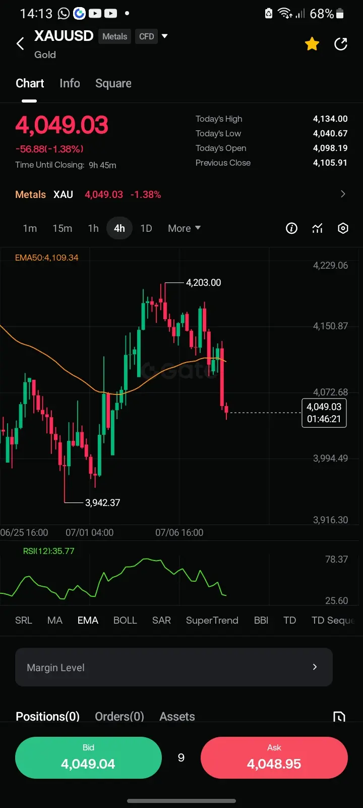Open the Orders(0) tab
The width and height of the screenshot is (363, 808).
[119, 716]
